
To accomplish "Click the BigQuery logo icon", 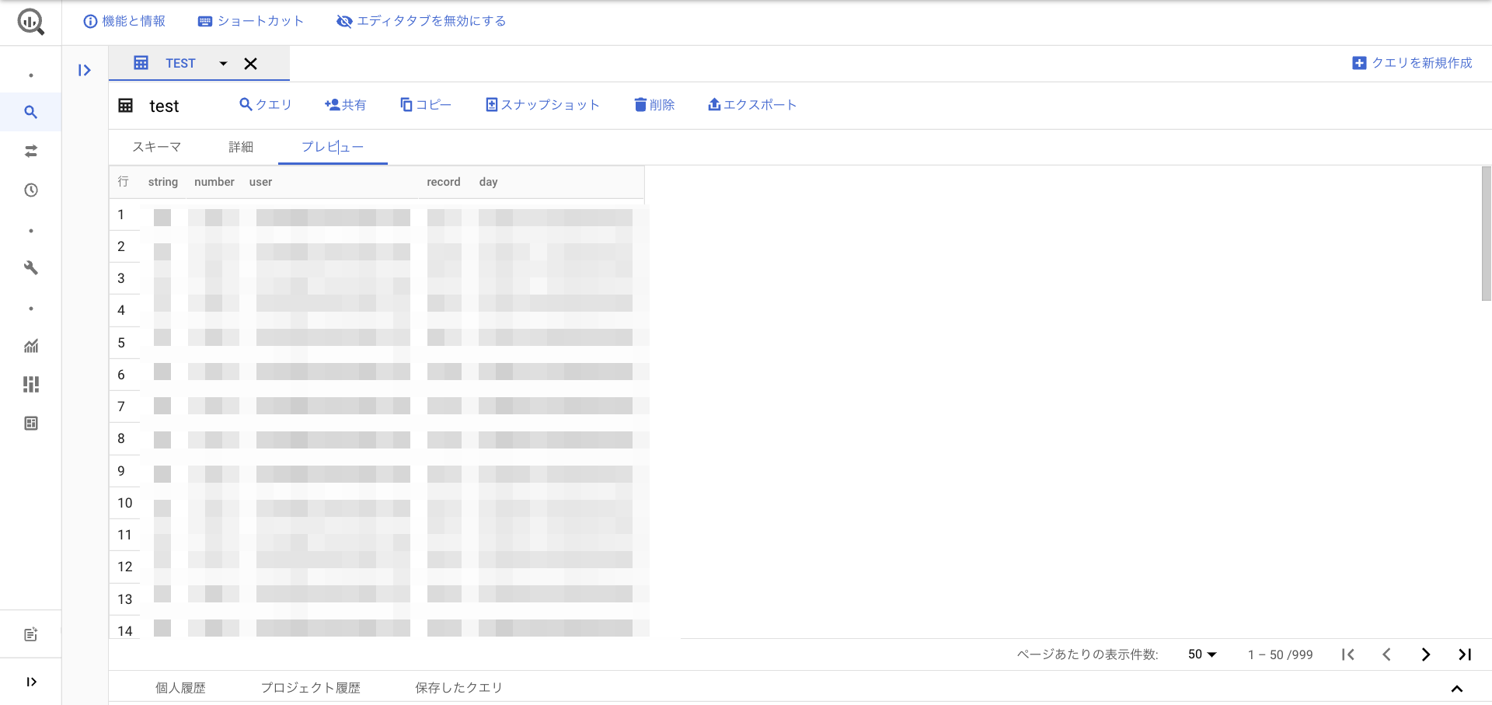I will tap(31, 22).
